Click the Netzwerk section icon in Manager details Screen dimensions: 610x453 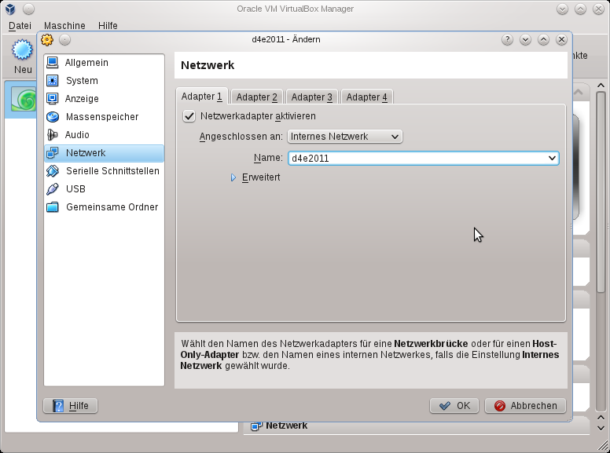[256, 426]
